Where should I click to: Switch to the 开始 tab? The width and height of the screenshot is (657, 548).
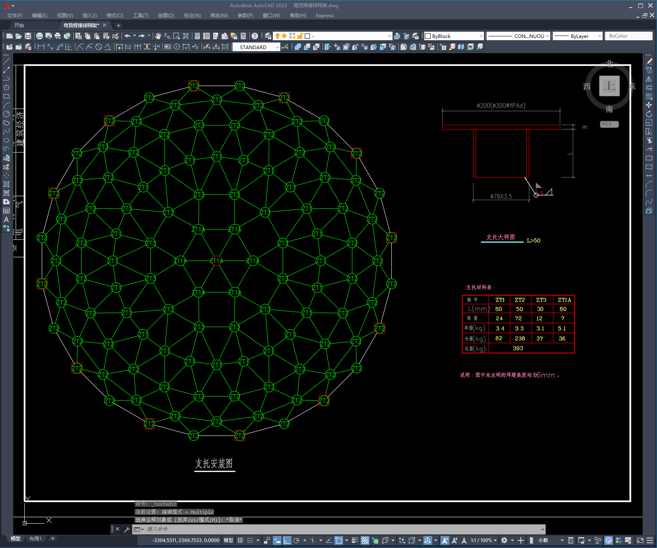point(19,25)
